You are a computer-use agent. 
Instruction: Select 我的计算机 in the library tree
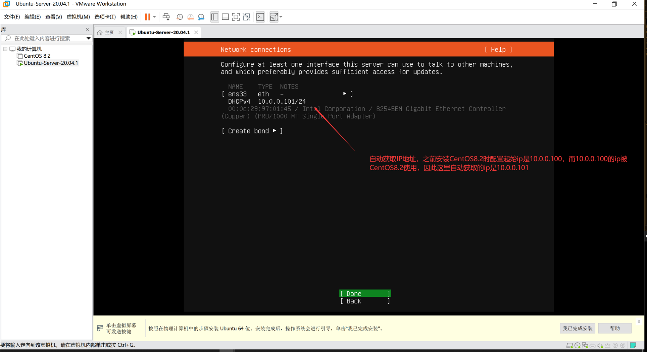[x=29, y=49]
